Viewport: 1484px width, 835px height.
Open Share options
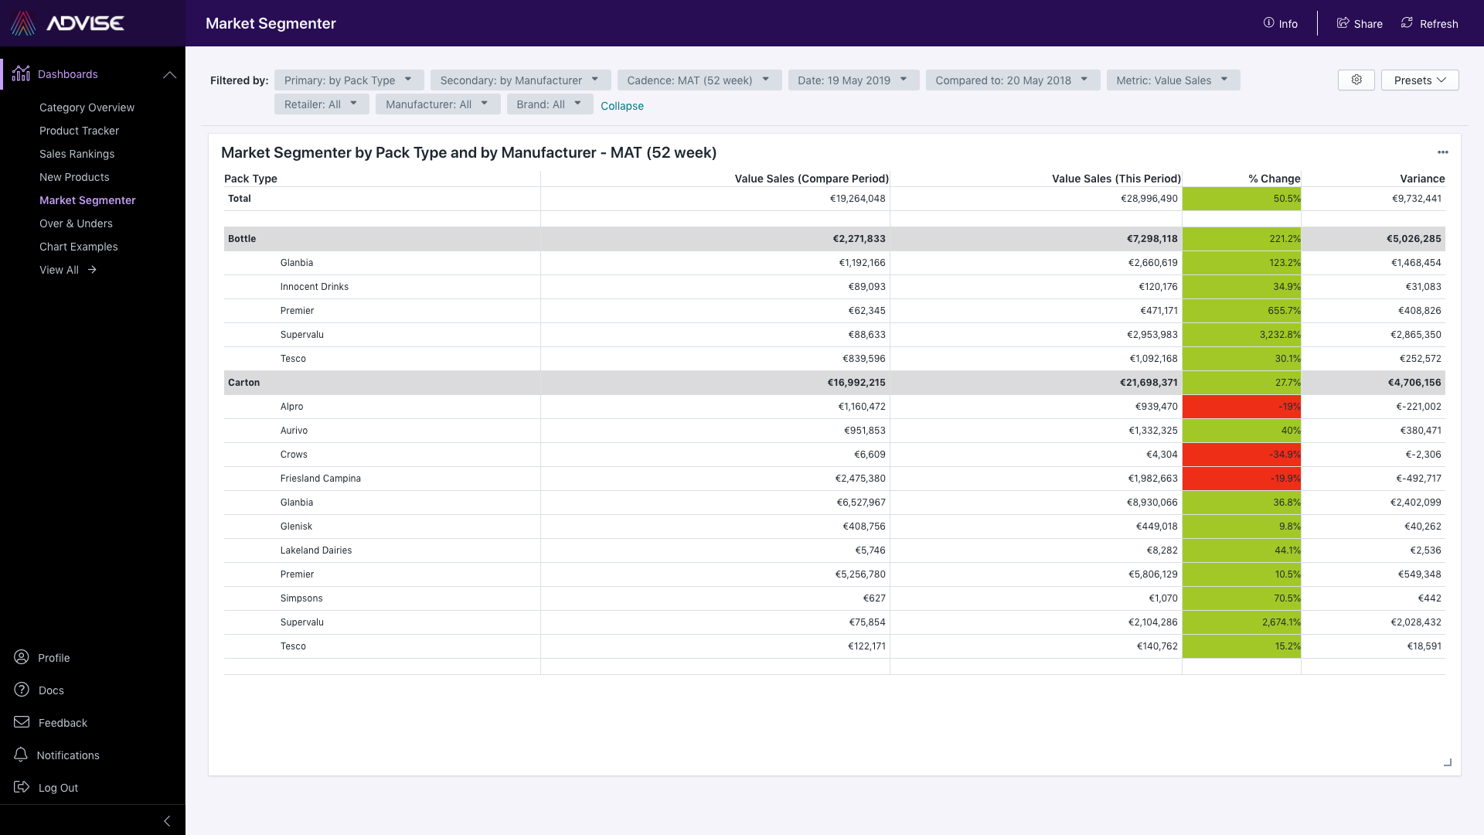click(x=1359, y=23)
